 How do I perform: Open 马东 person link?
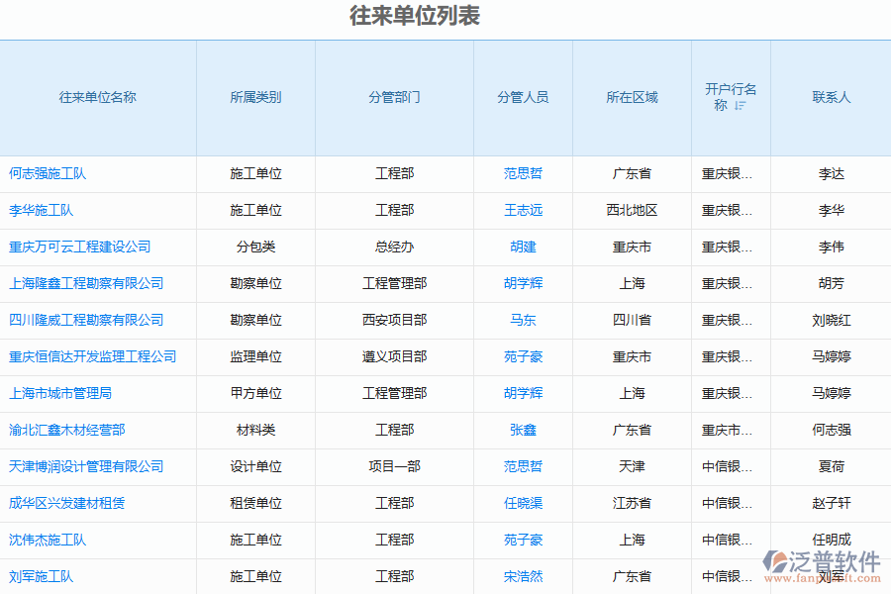click(523, 320)
